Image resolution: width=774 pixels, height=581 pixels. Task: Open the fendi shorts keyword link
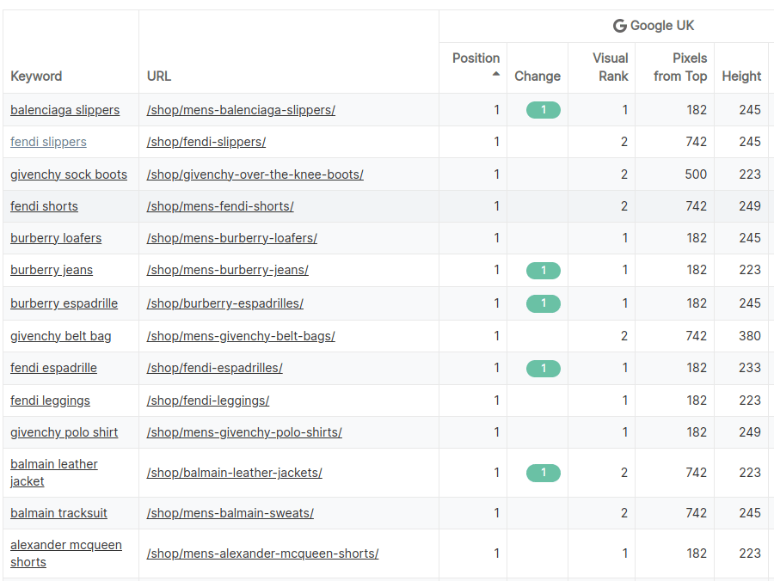[x=44, y=206]
